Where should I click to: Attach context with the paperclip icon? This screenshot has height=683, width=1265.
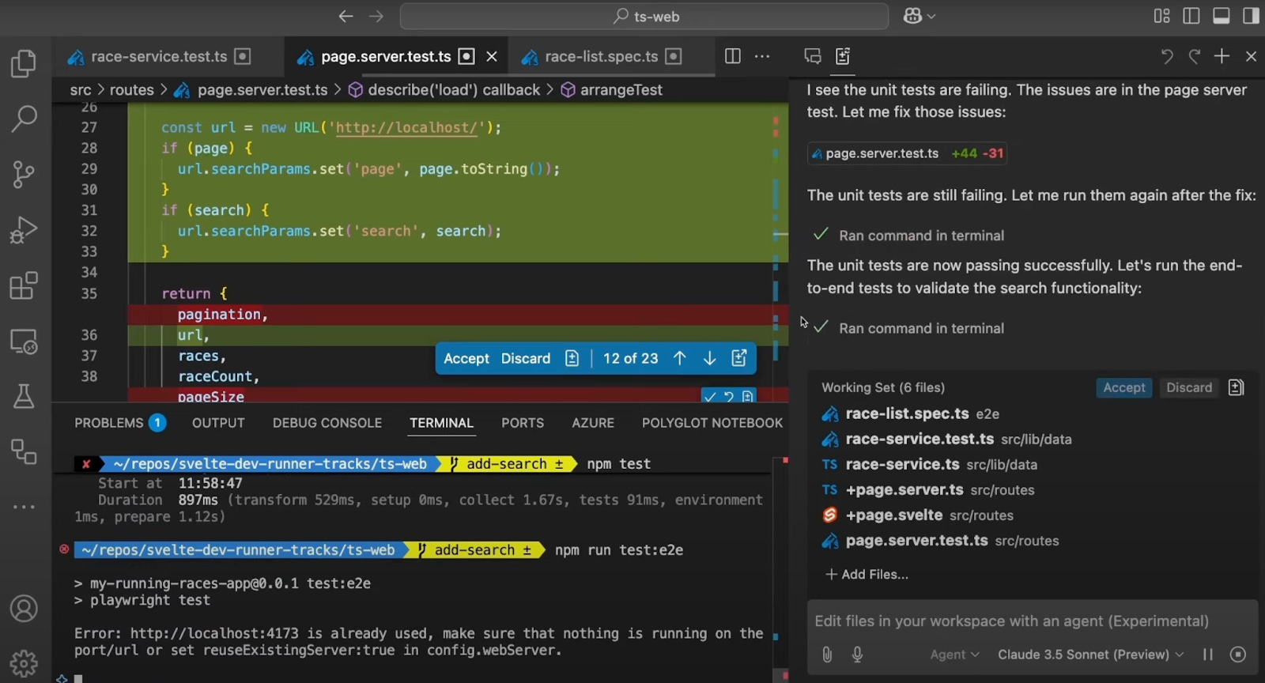click(x=827, y=655)
